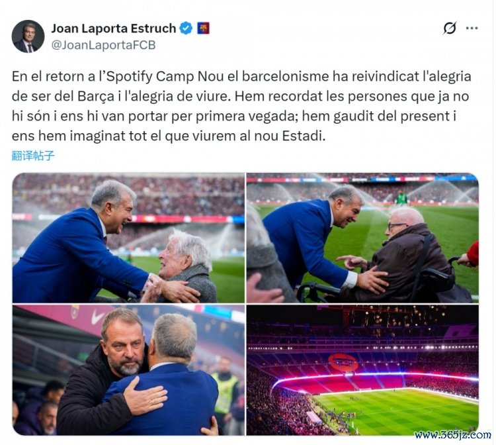Viewport: 496px width, 445px height.
Task: Open the Joan Laporta Estruch display name
Action: [x=114, y=28]
